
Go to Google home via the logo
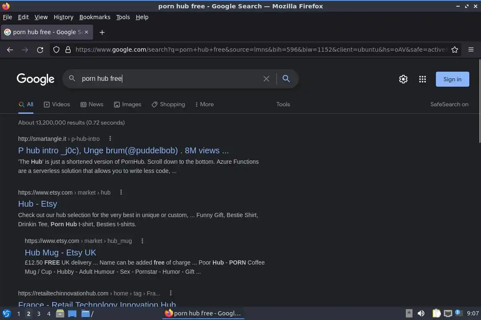pos(35,79)
